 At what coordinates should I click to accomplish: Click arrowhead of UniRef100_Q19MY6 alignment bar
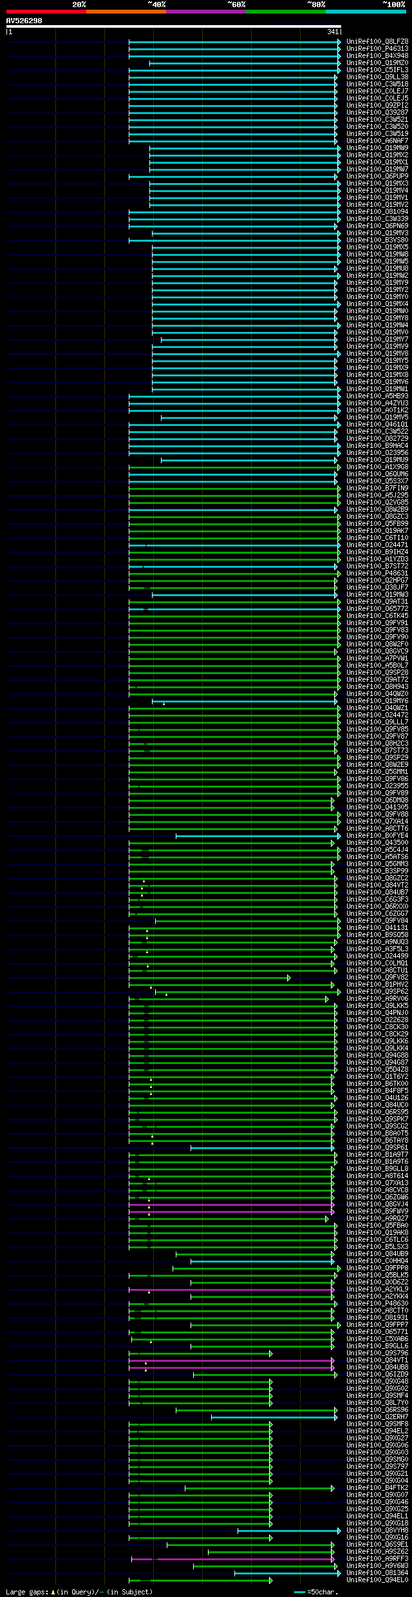tap(336, 701)
